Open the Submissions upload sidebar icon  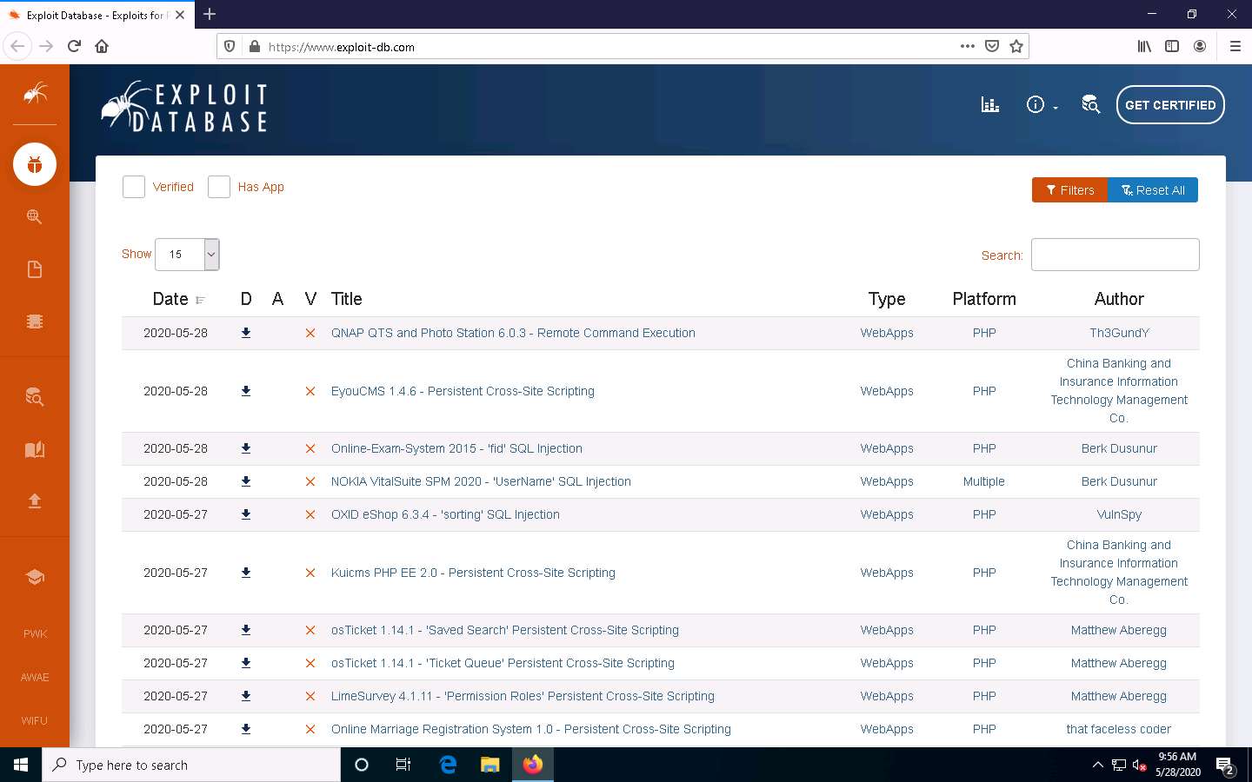coord(35,500)
